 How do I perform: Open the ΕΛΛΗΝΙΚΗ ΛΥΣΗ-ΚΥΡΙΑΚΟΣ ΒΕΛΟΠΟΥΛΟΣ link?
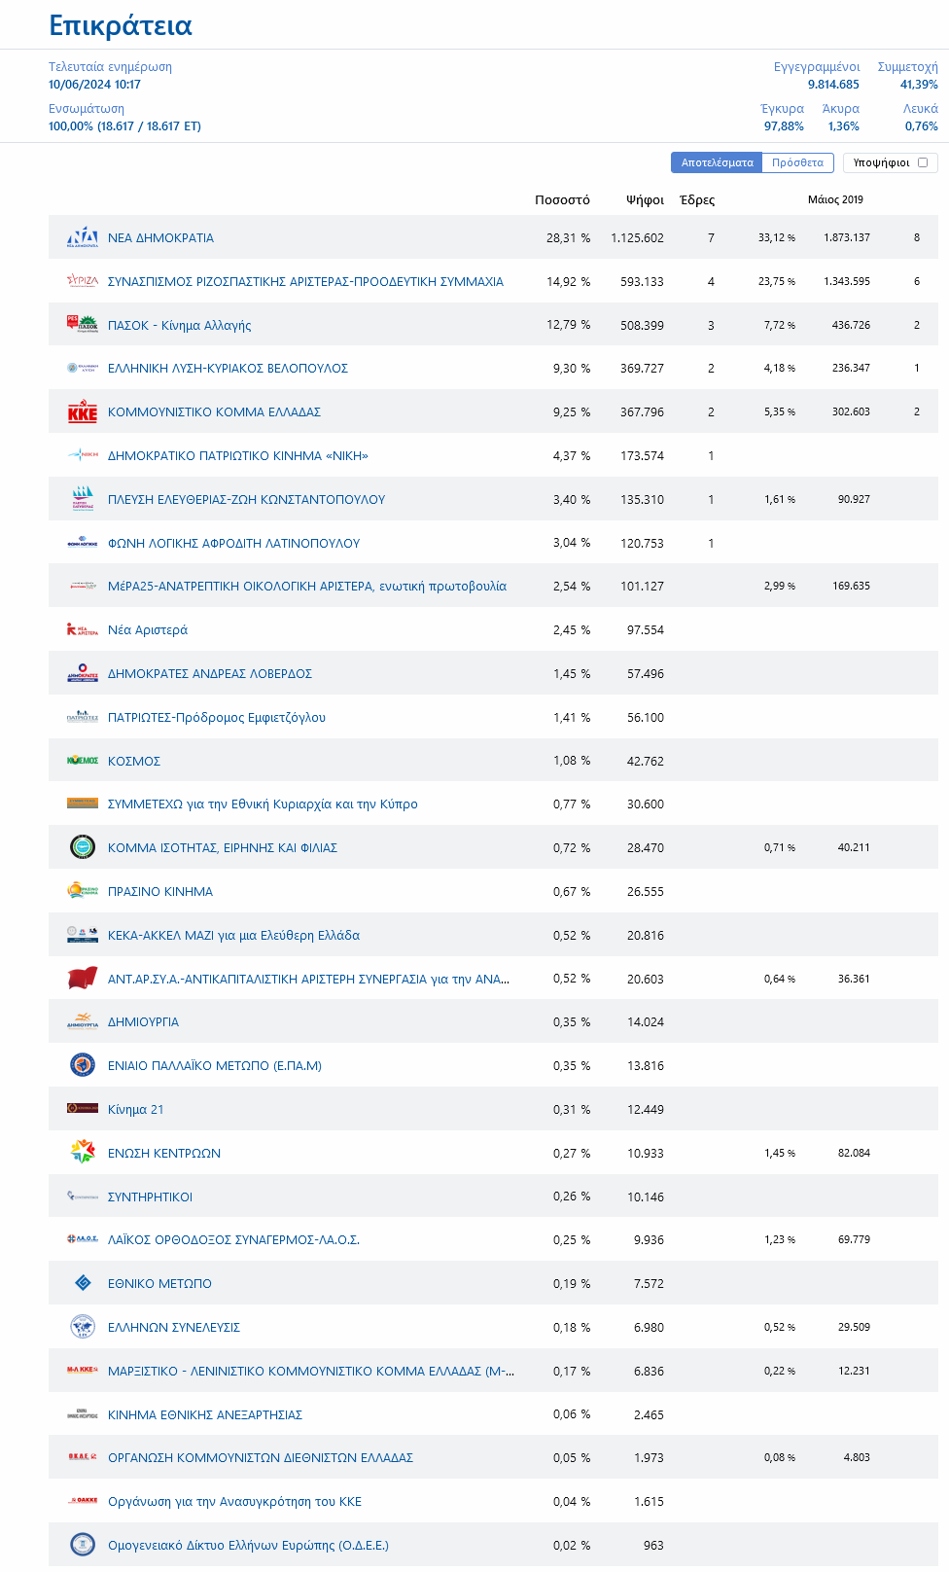pos(228,369)
